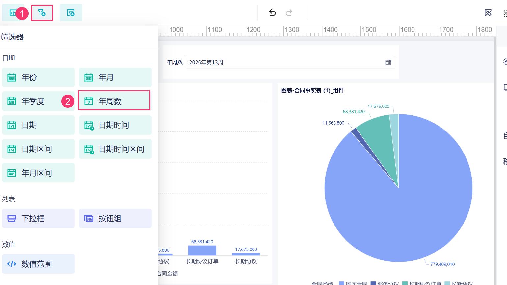
Task: Select the pie chart title 图表-合同事实表 (1)_组件
Action: pyautogui.click(x=312, y=90)
